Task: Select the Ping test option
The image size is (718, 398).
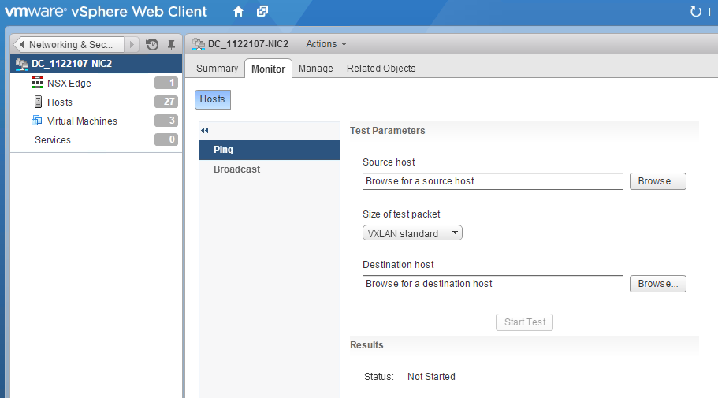Action: click(x=270, y=150)
